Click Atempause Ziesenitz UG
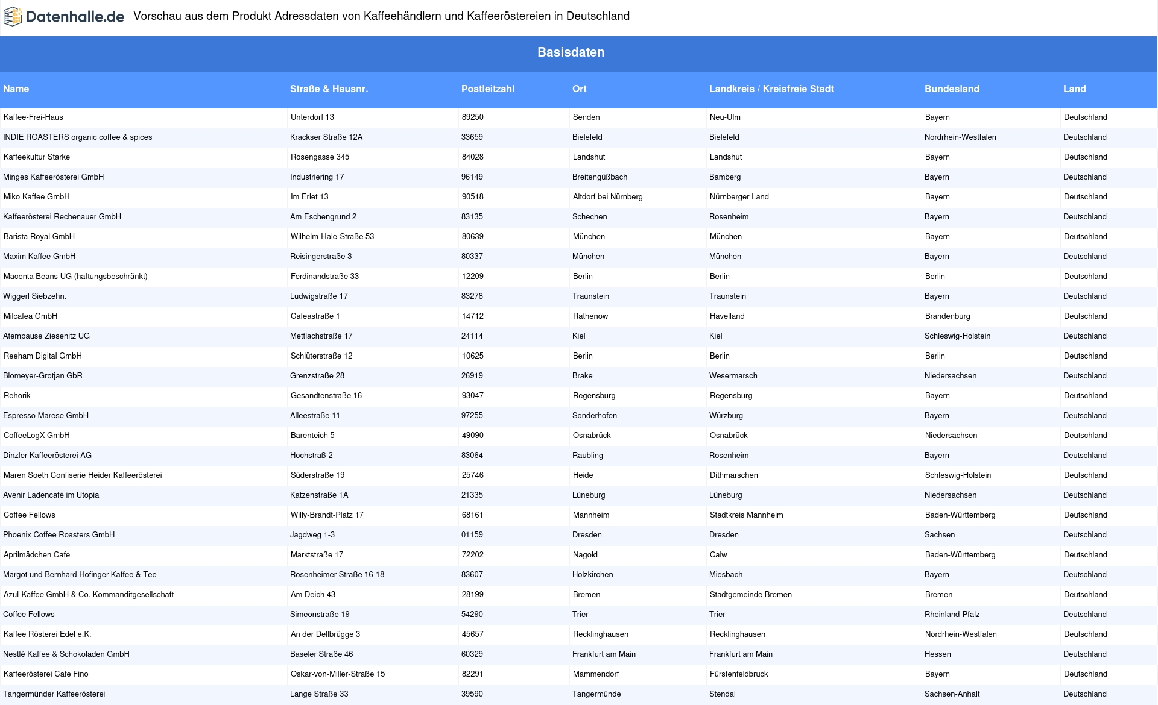This screenshot has width=1158, height=705. point(46,336)
